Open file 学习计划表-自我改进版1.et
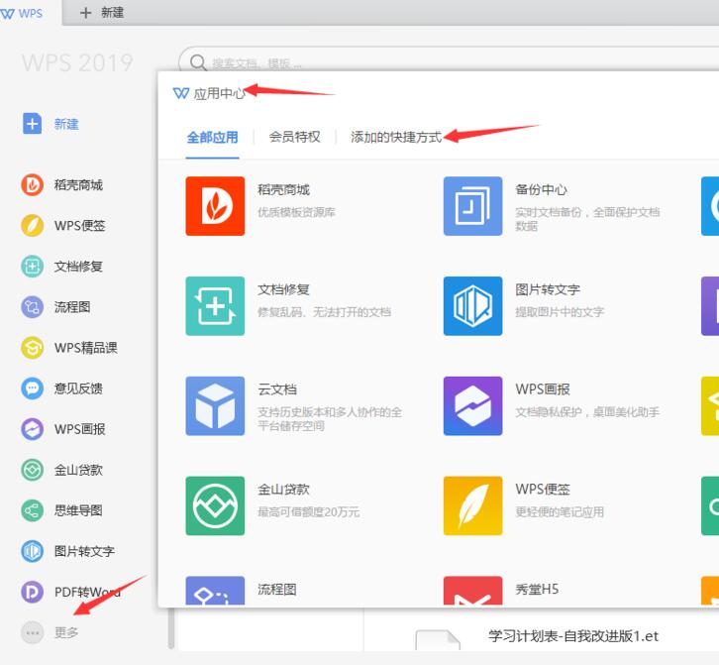719x665 pixels. [x=573, y=636]
